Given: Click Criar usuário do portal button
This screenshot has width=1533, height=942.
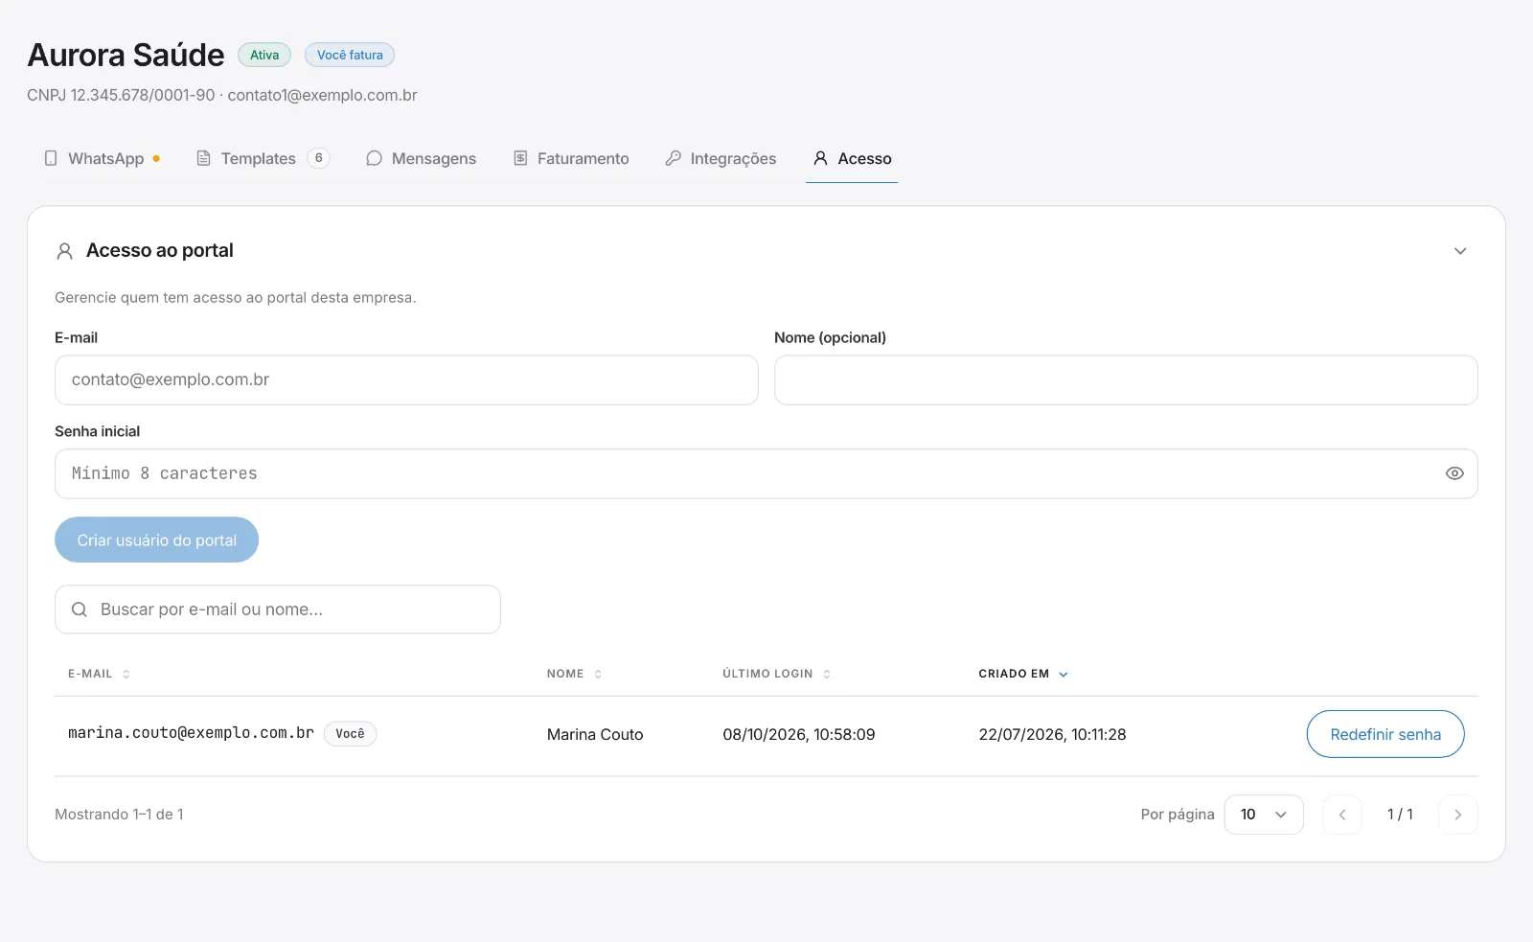Looking at the screenshot, I should (x=156, y=540).
